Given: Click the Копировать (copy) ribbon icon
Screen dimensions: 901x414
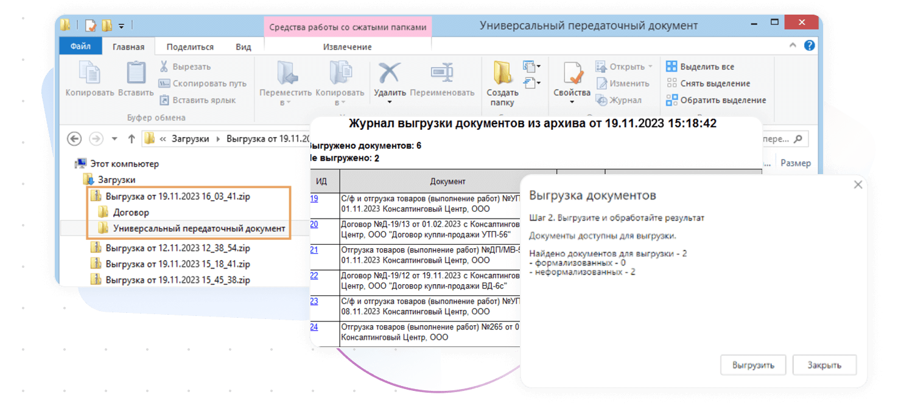Looking at the screenshot, I should tap(89, 73).
